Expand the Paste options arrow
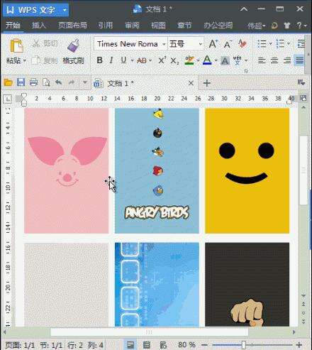This screenshot has width=312, height=350. coord(25,61)
